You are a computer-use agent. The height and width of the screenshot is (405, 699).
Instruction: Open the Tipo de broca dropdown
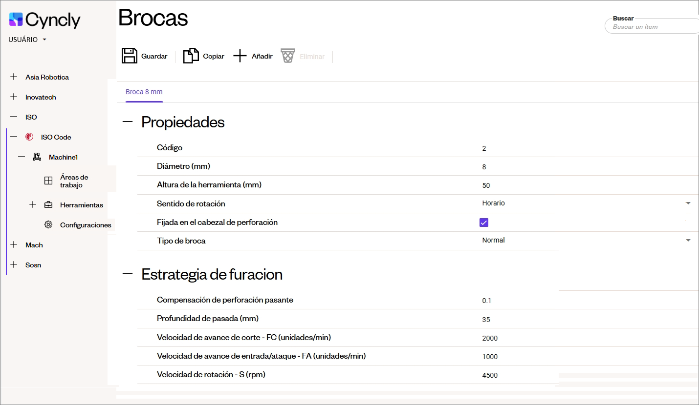587,240
